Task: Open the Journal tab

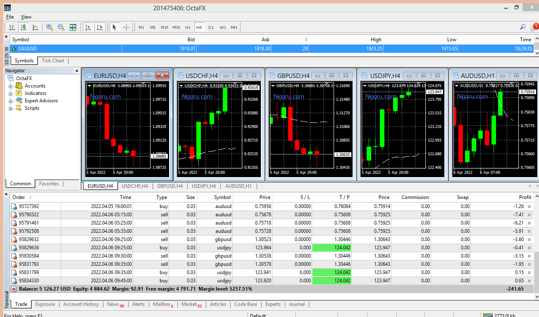Action: 296,304
